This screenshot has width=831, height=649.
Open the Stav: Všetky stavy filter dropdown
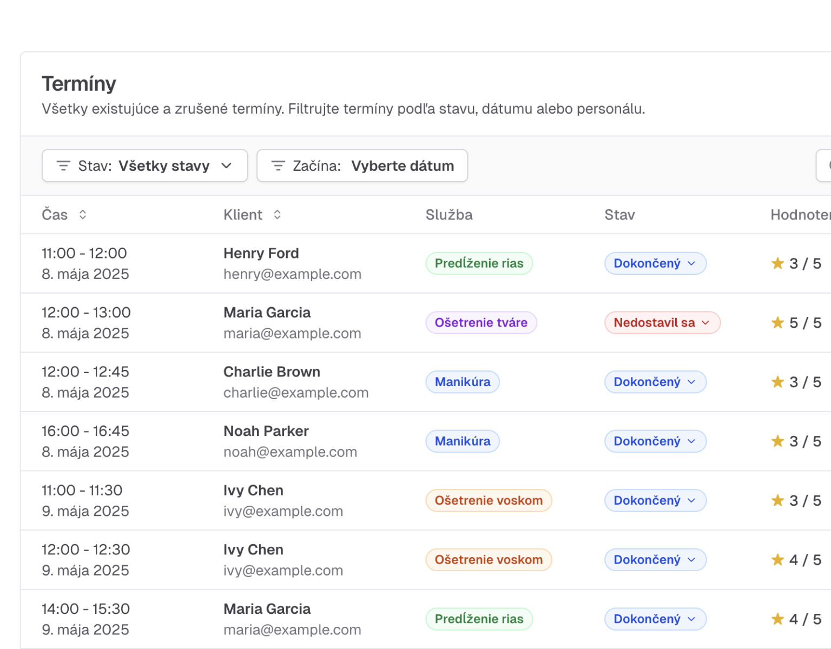click(144, 166)
